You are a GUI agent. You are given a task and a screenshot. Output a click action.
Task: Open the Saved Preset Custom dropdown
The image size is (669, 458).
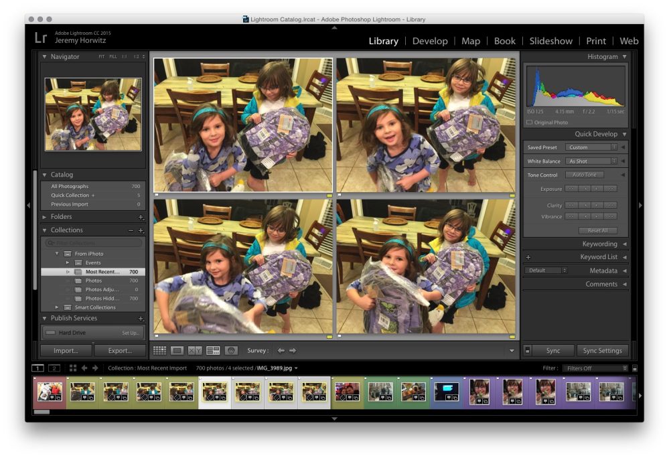click(590, 147)
